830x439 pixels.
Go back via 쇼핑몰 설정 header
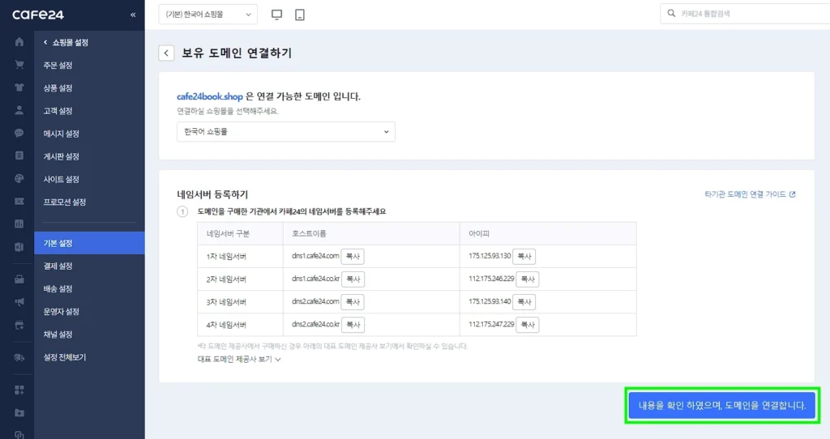point(66,42)
